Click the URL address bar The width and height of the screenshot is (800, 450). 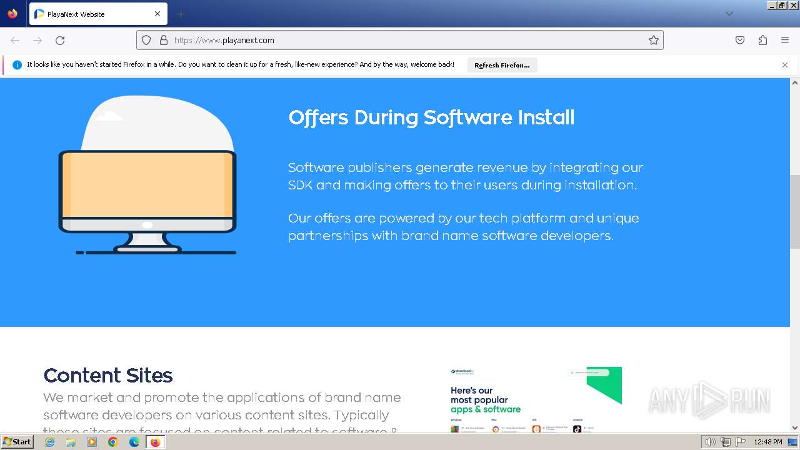coord(400,40)
